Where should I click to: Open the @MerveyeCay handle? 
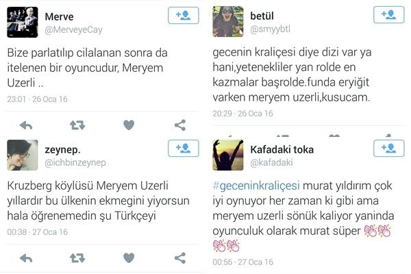point(73,30)
